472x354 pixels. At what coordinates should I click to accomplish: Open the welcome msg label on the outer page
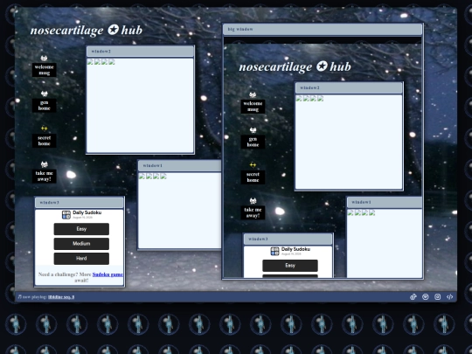click(x=45, y=70)
